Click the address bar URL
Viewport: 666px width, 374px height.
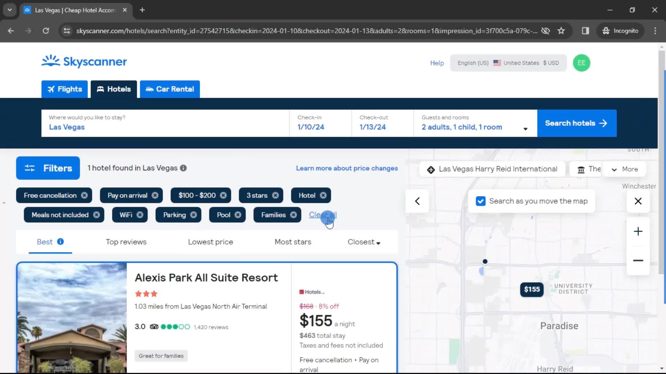pos(307,31)
